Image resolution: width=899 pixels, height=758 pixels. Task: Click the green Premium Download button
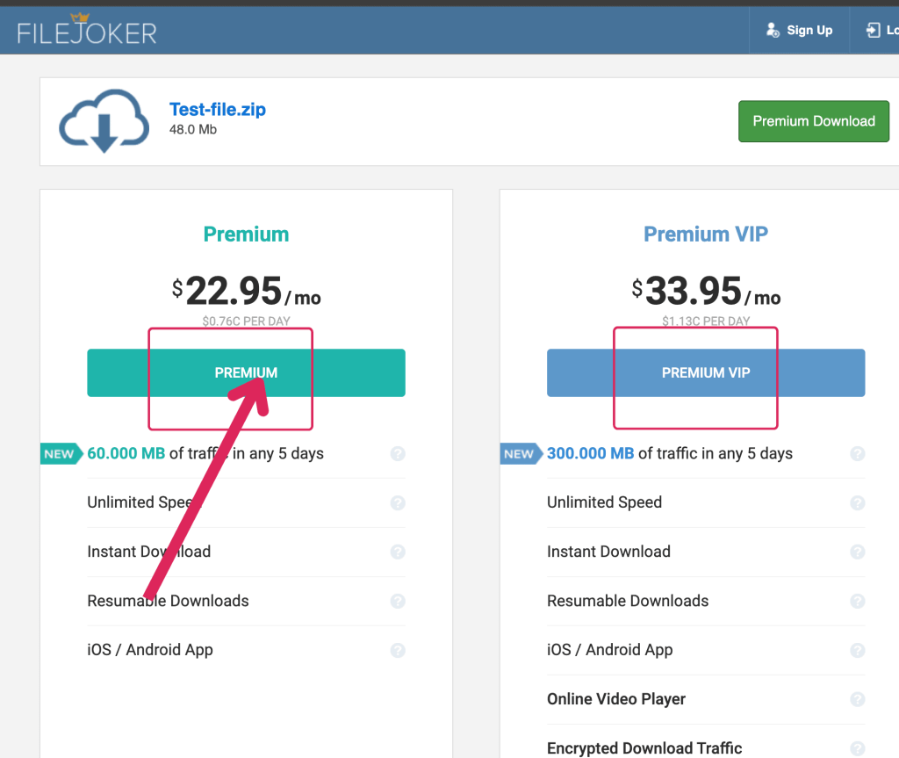tap(814, 121)
